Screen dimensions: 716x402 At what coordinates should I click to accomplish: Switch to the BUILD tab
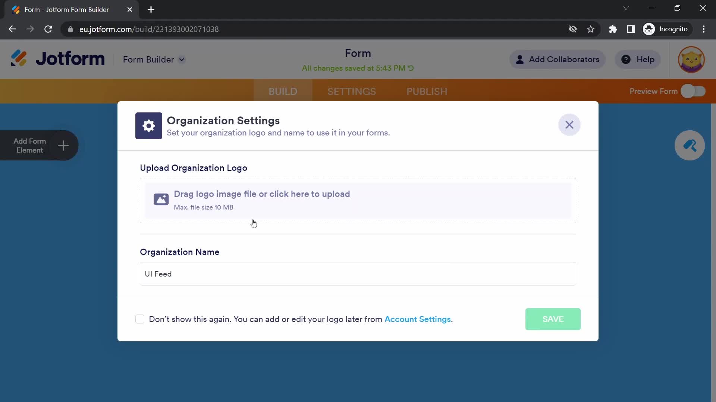point(283,91)
